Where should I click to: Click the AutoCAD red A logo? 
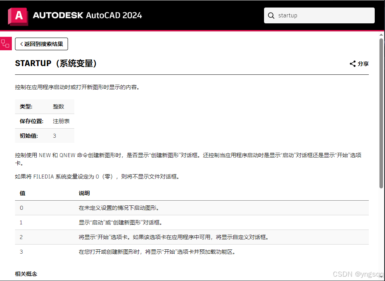[18, 16]
